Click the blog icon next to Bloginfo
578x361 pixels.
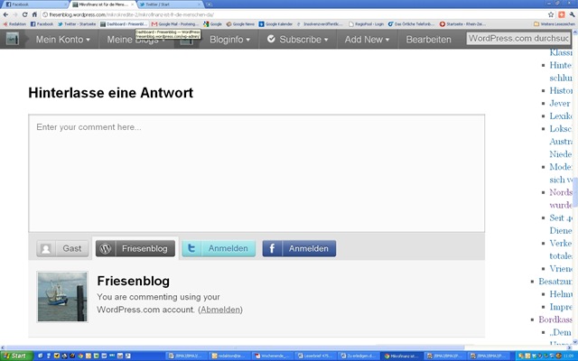[x=186, y=40]
